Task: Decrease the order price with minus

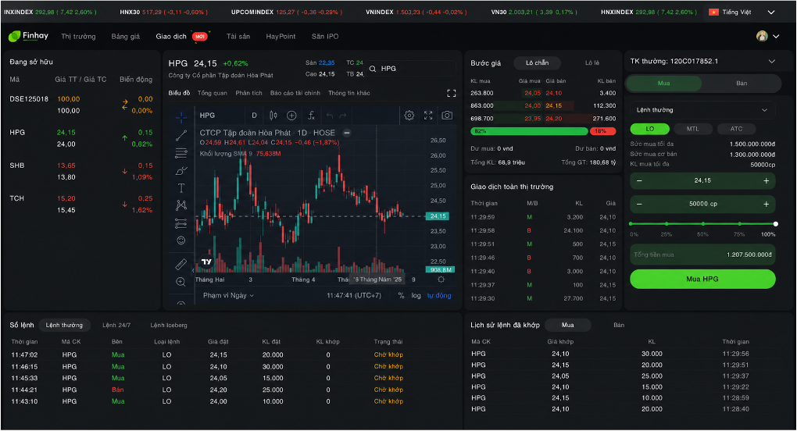Action: [639, 180]
